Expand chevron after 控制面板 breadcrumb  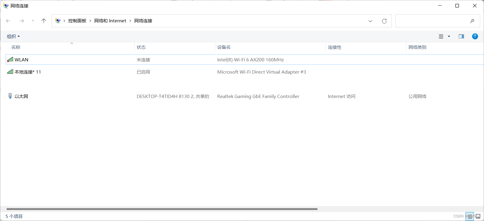(90, 21)
